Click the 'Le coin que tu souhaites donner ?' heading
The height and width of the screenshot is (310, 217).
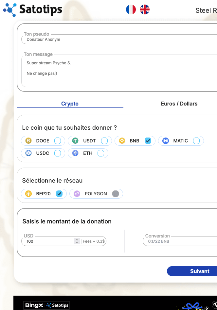[x=69, y=128]
